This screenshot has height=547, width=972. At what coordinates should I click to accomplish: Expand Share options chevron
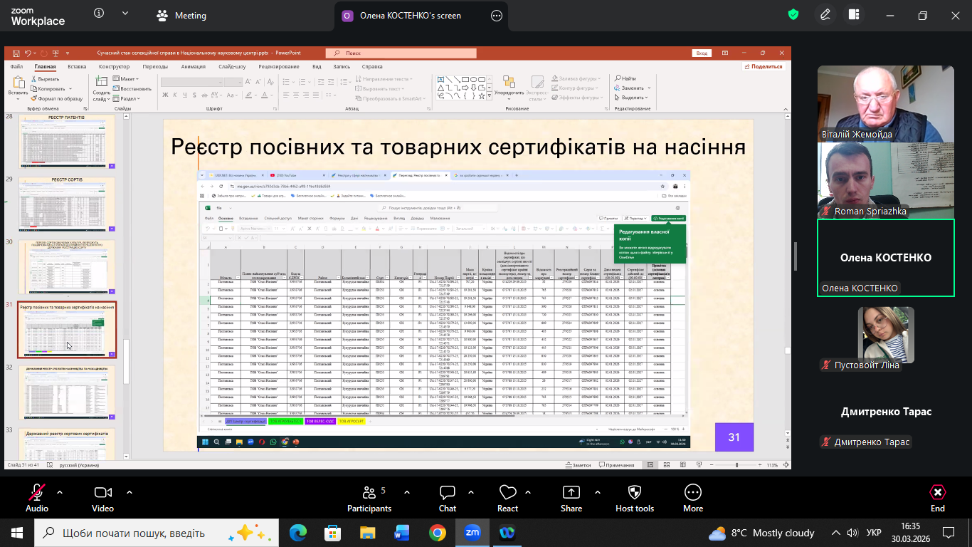(x=596, y=492)
